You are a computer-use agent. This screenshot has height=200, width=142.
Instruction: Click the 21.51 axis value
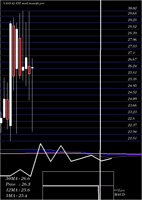[x=132, y=138]
